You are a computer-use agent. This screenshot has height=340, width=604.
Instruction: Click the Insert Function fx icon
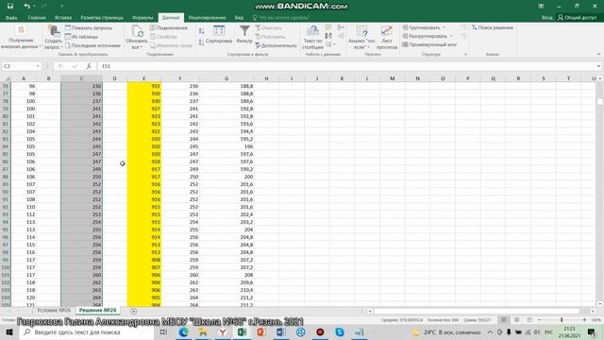point(89,66)
